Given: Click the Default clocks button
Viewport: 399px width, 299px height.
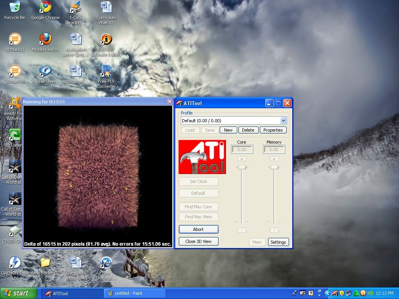Looking at the screenshot, I should [198, 193].
